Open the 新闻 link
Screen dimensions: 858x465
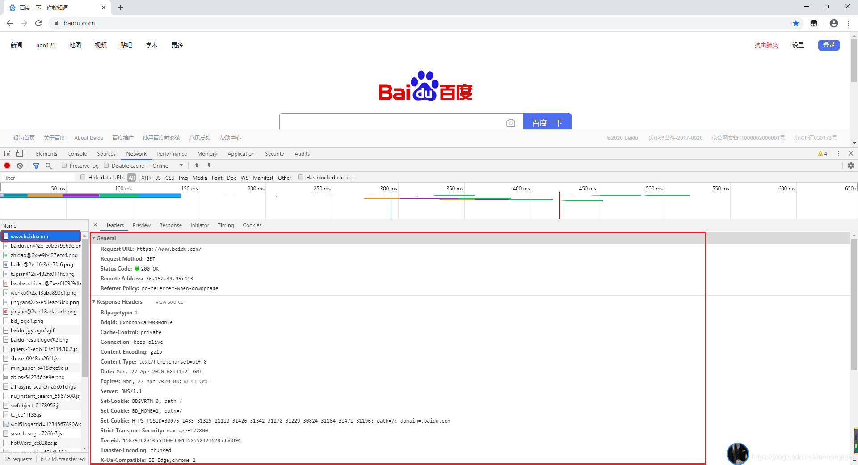pos(17,45)
